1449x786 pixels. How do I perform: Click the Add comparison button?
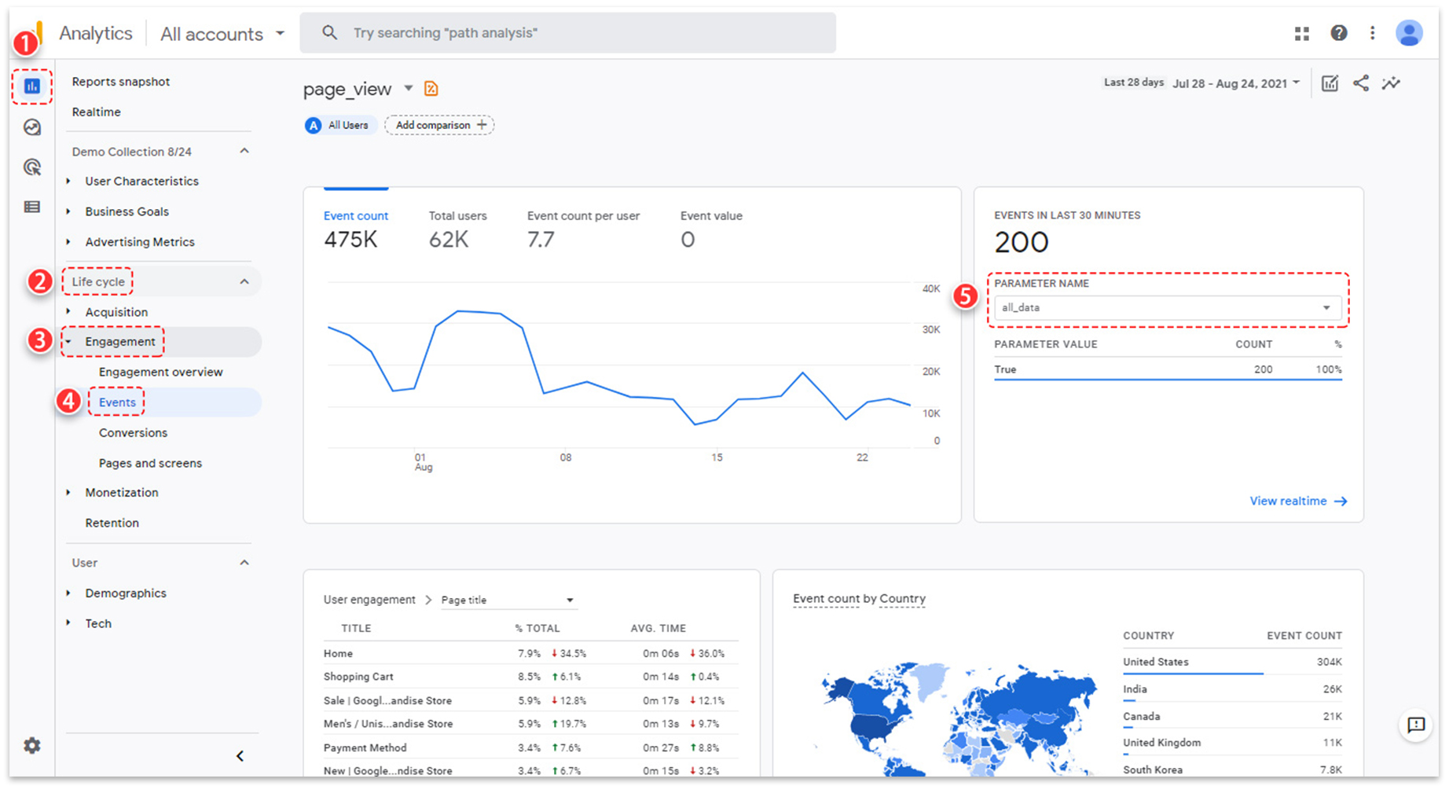(x=439, y=125)
